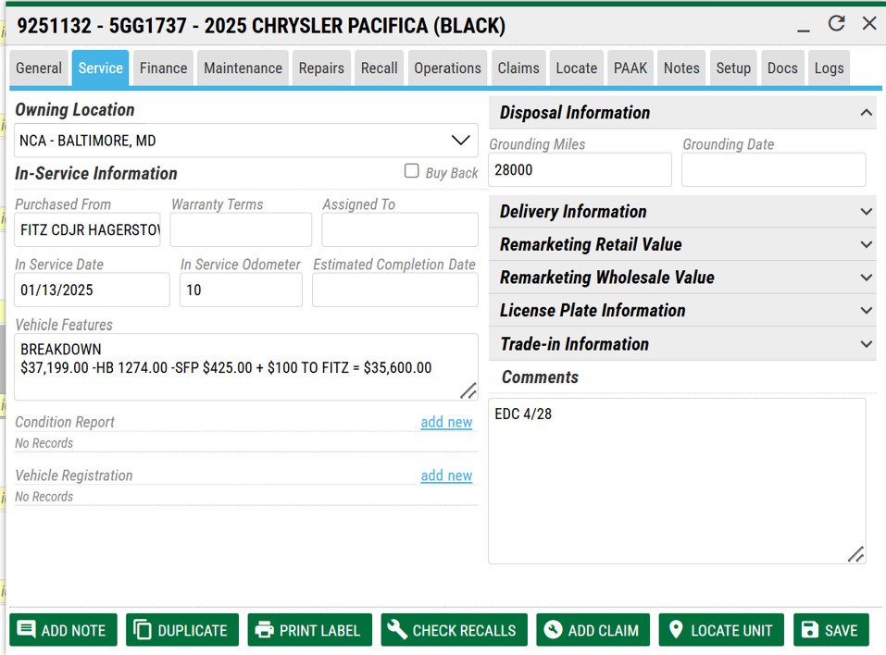Image resolution: width=886 pixels, height=655 pixels.
Task: Click the Check Recalls wrench icon
Action: 397,630
